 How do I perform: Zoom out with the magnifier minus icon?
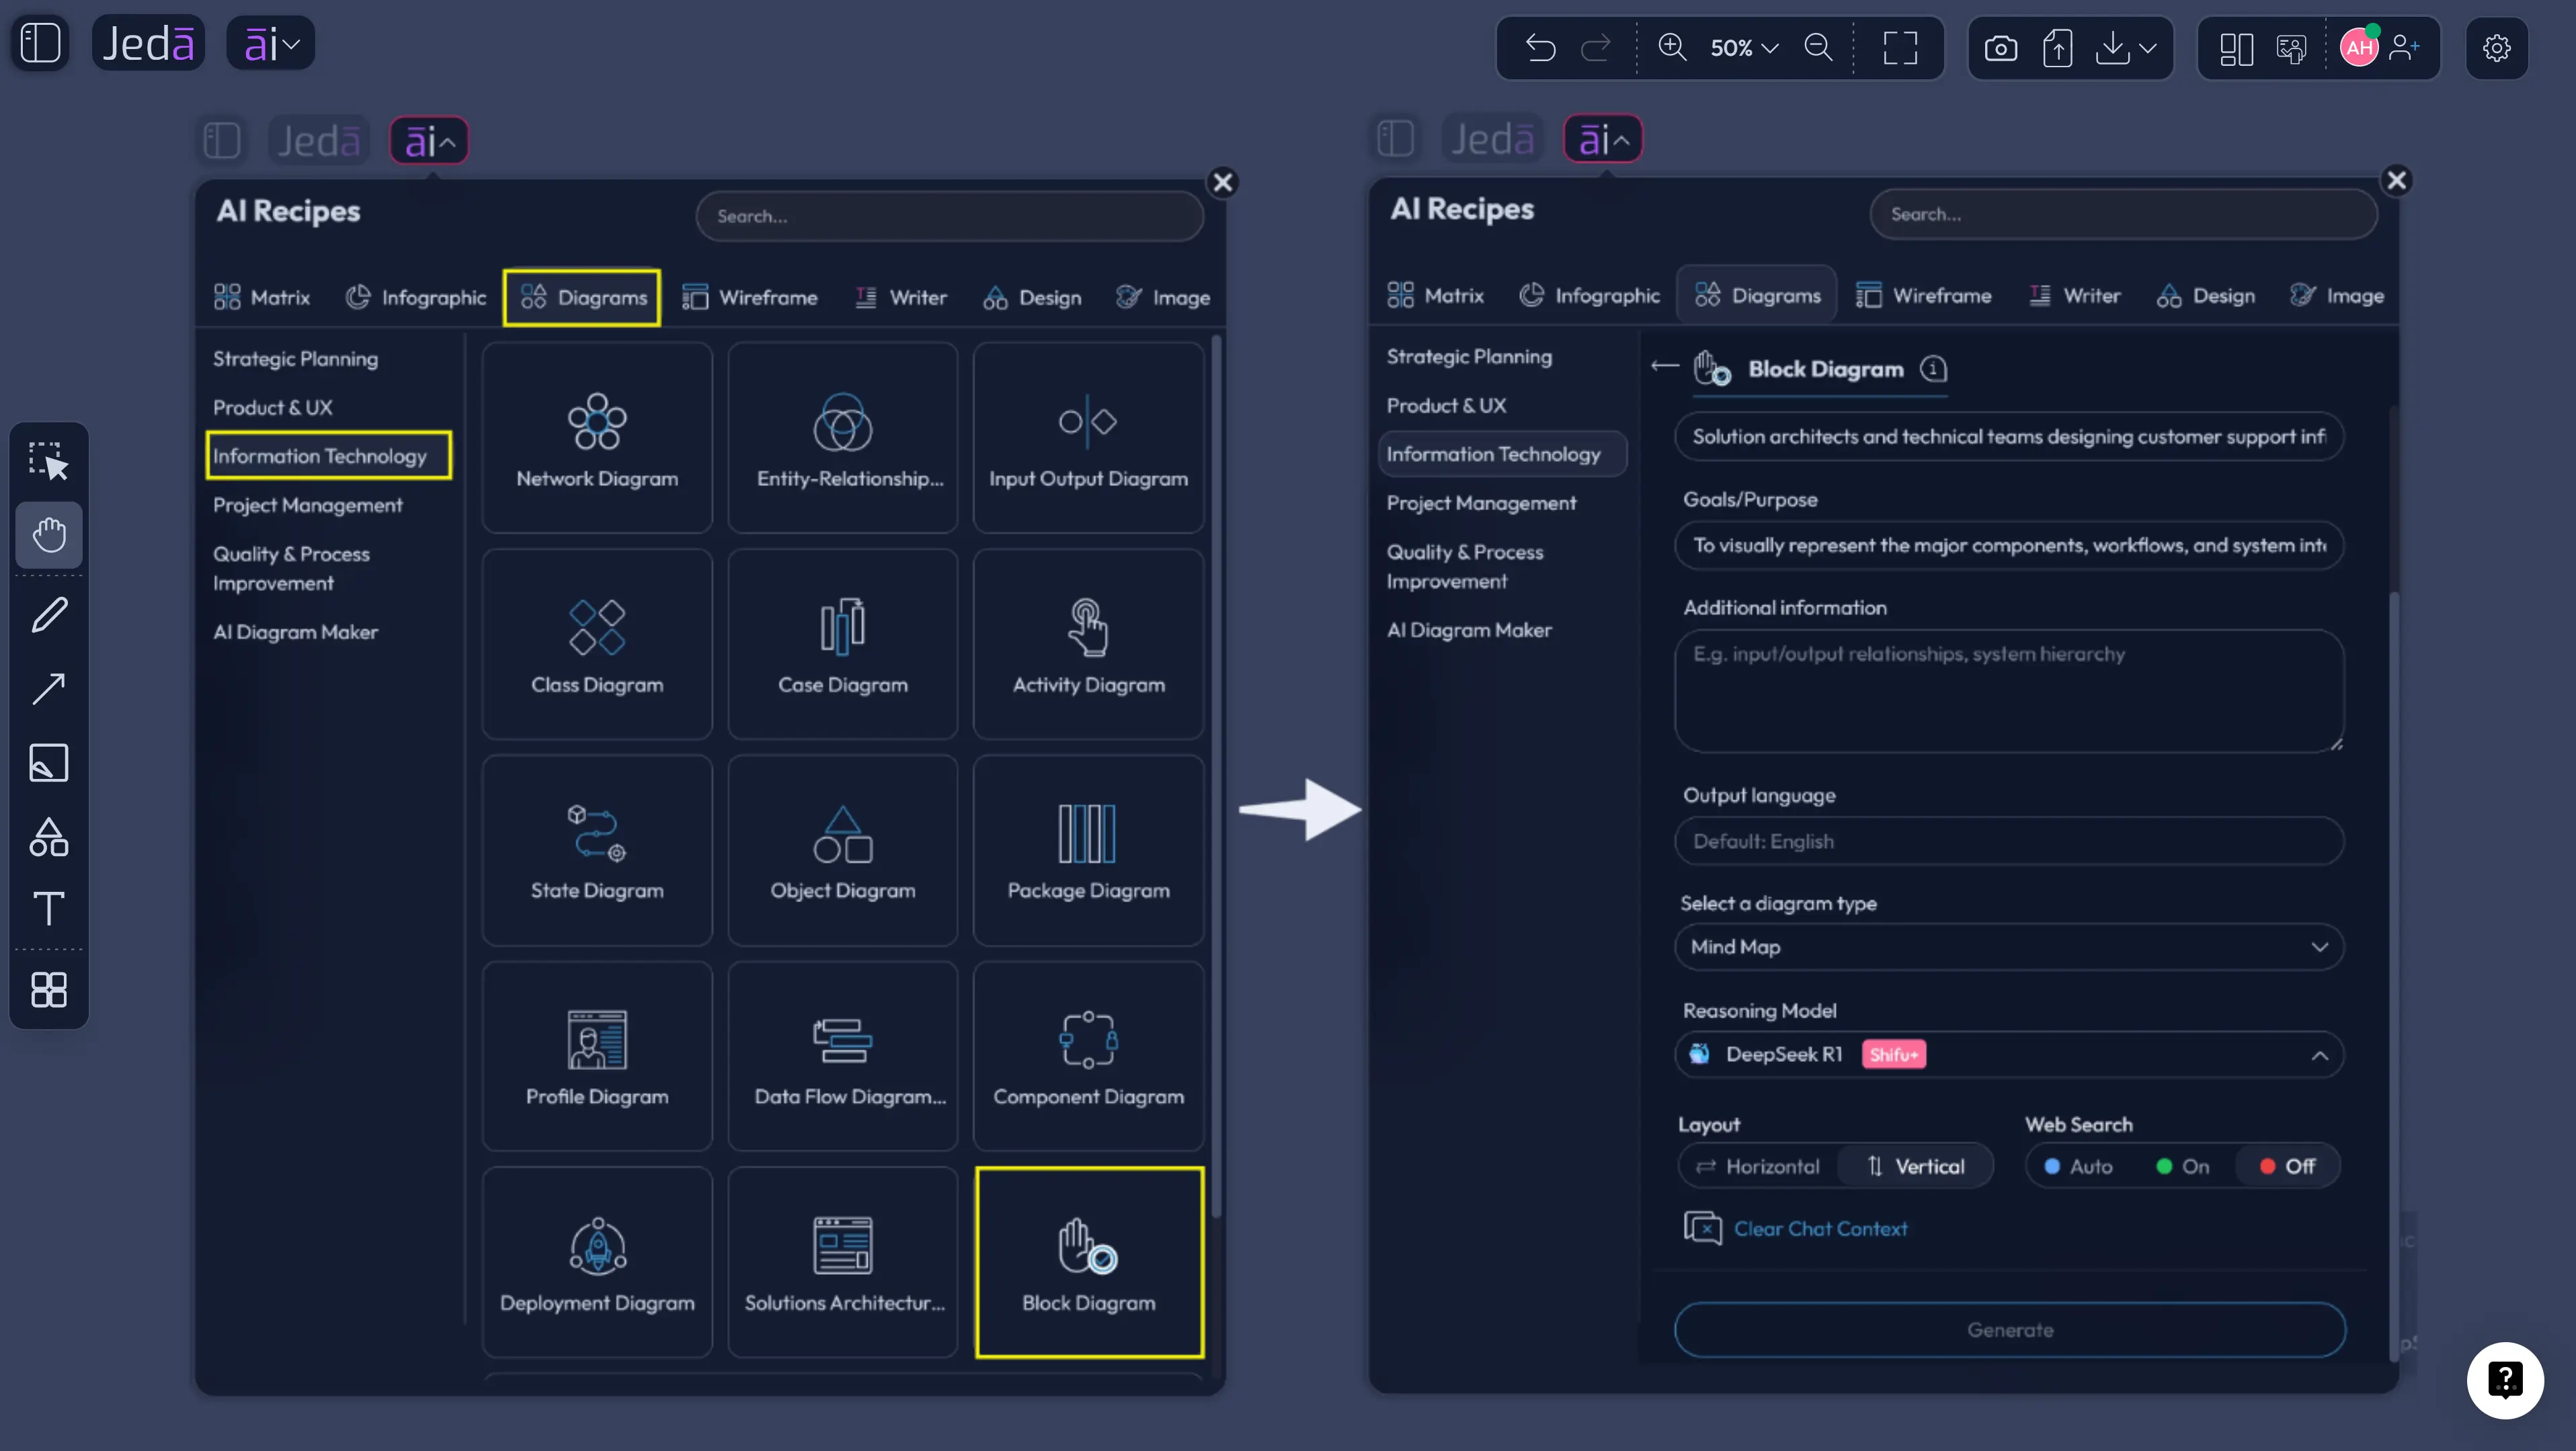(x=1818, y=47)
